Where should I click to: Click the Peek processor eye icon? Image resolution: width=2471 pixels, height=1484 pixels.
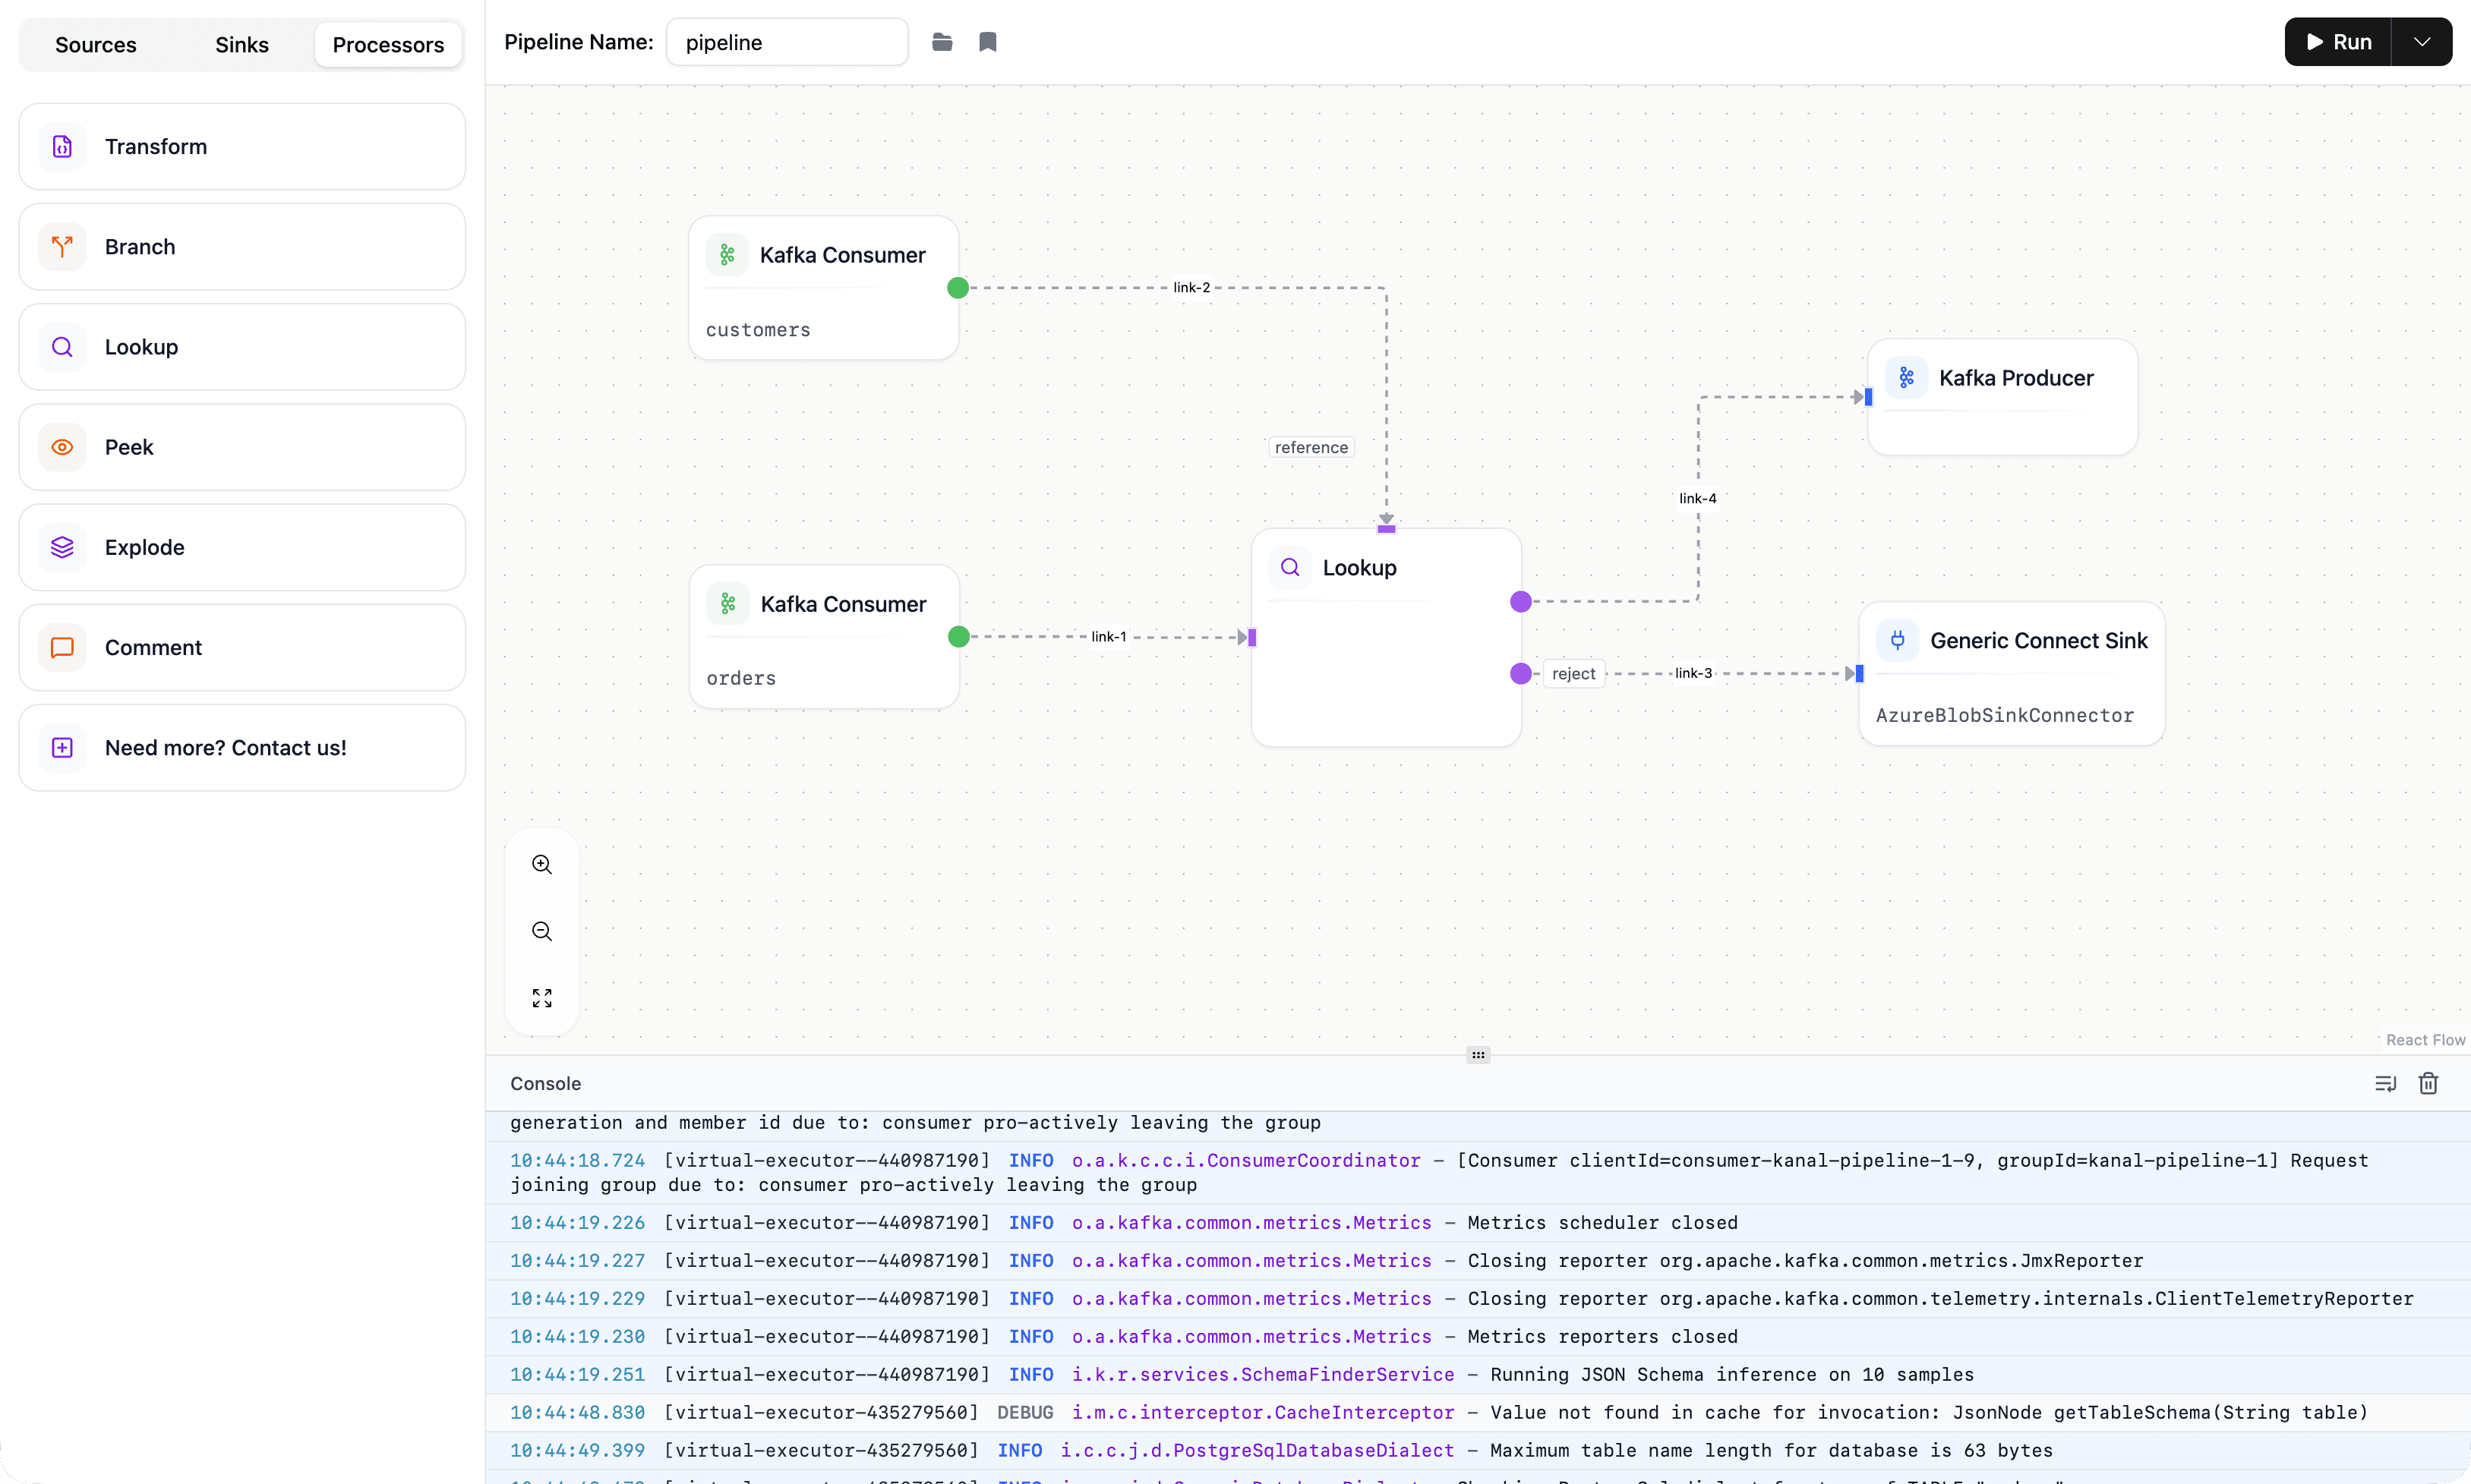62,447
